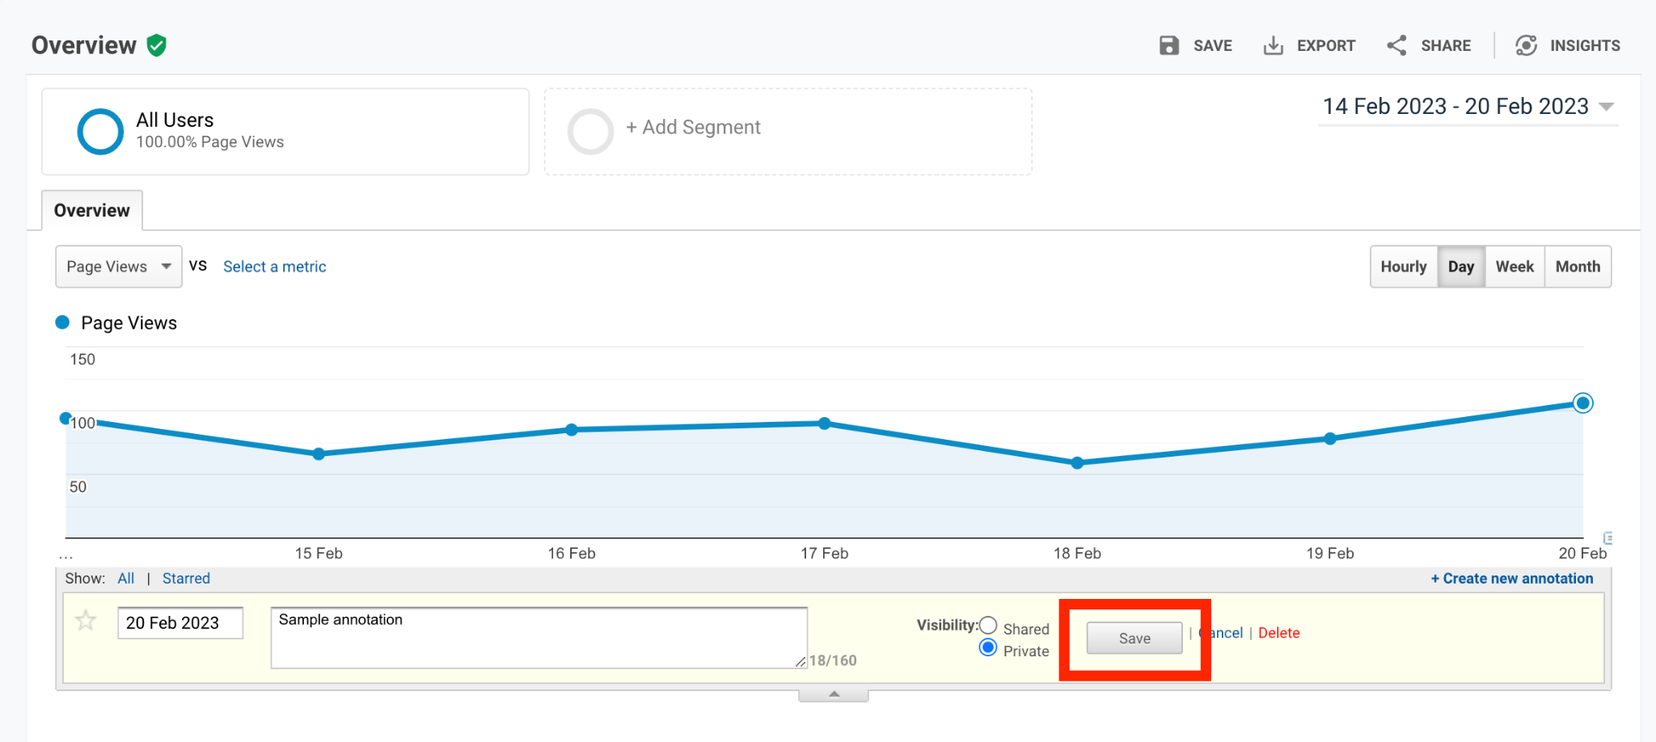Click the green verified shield icon
1656x742 pixels.
click(157, 45)
